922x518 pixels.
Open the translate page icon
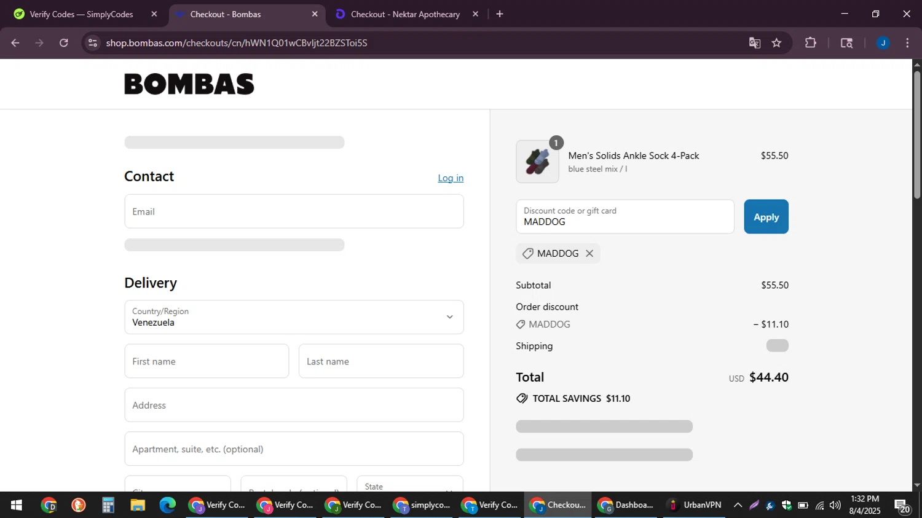pos(755,43)
